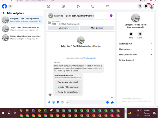The width and height of the screenshot is (158, 118).
Task: Search in conversation using the Search icon
Action: (x=140, y=34)
